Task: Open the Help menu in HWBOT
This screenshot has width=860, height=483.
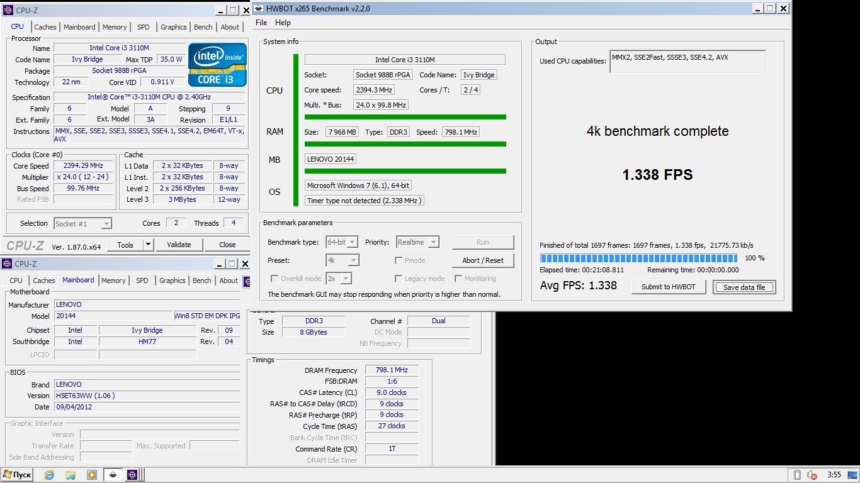Action: click(x=283, y=23)
